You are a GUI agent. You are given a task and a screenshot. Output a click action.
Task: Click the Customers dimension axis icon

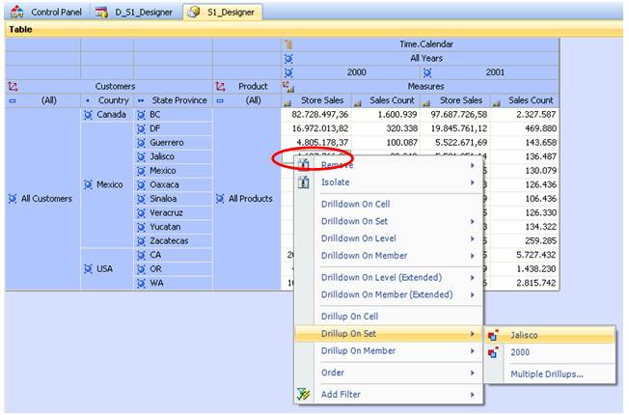click(x=13, y=86)
